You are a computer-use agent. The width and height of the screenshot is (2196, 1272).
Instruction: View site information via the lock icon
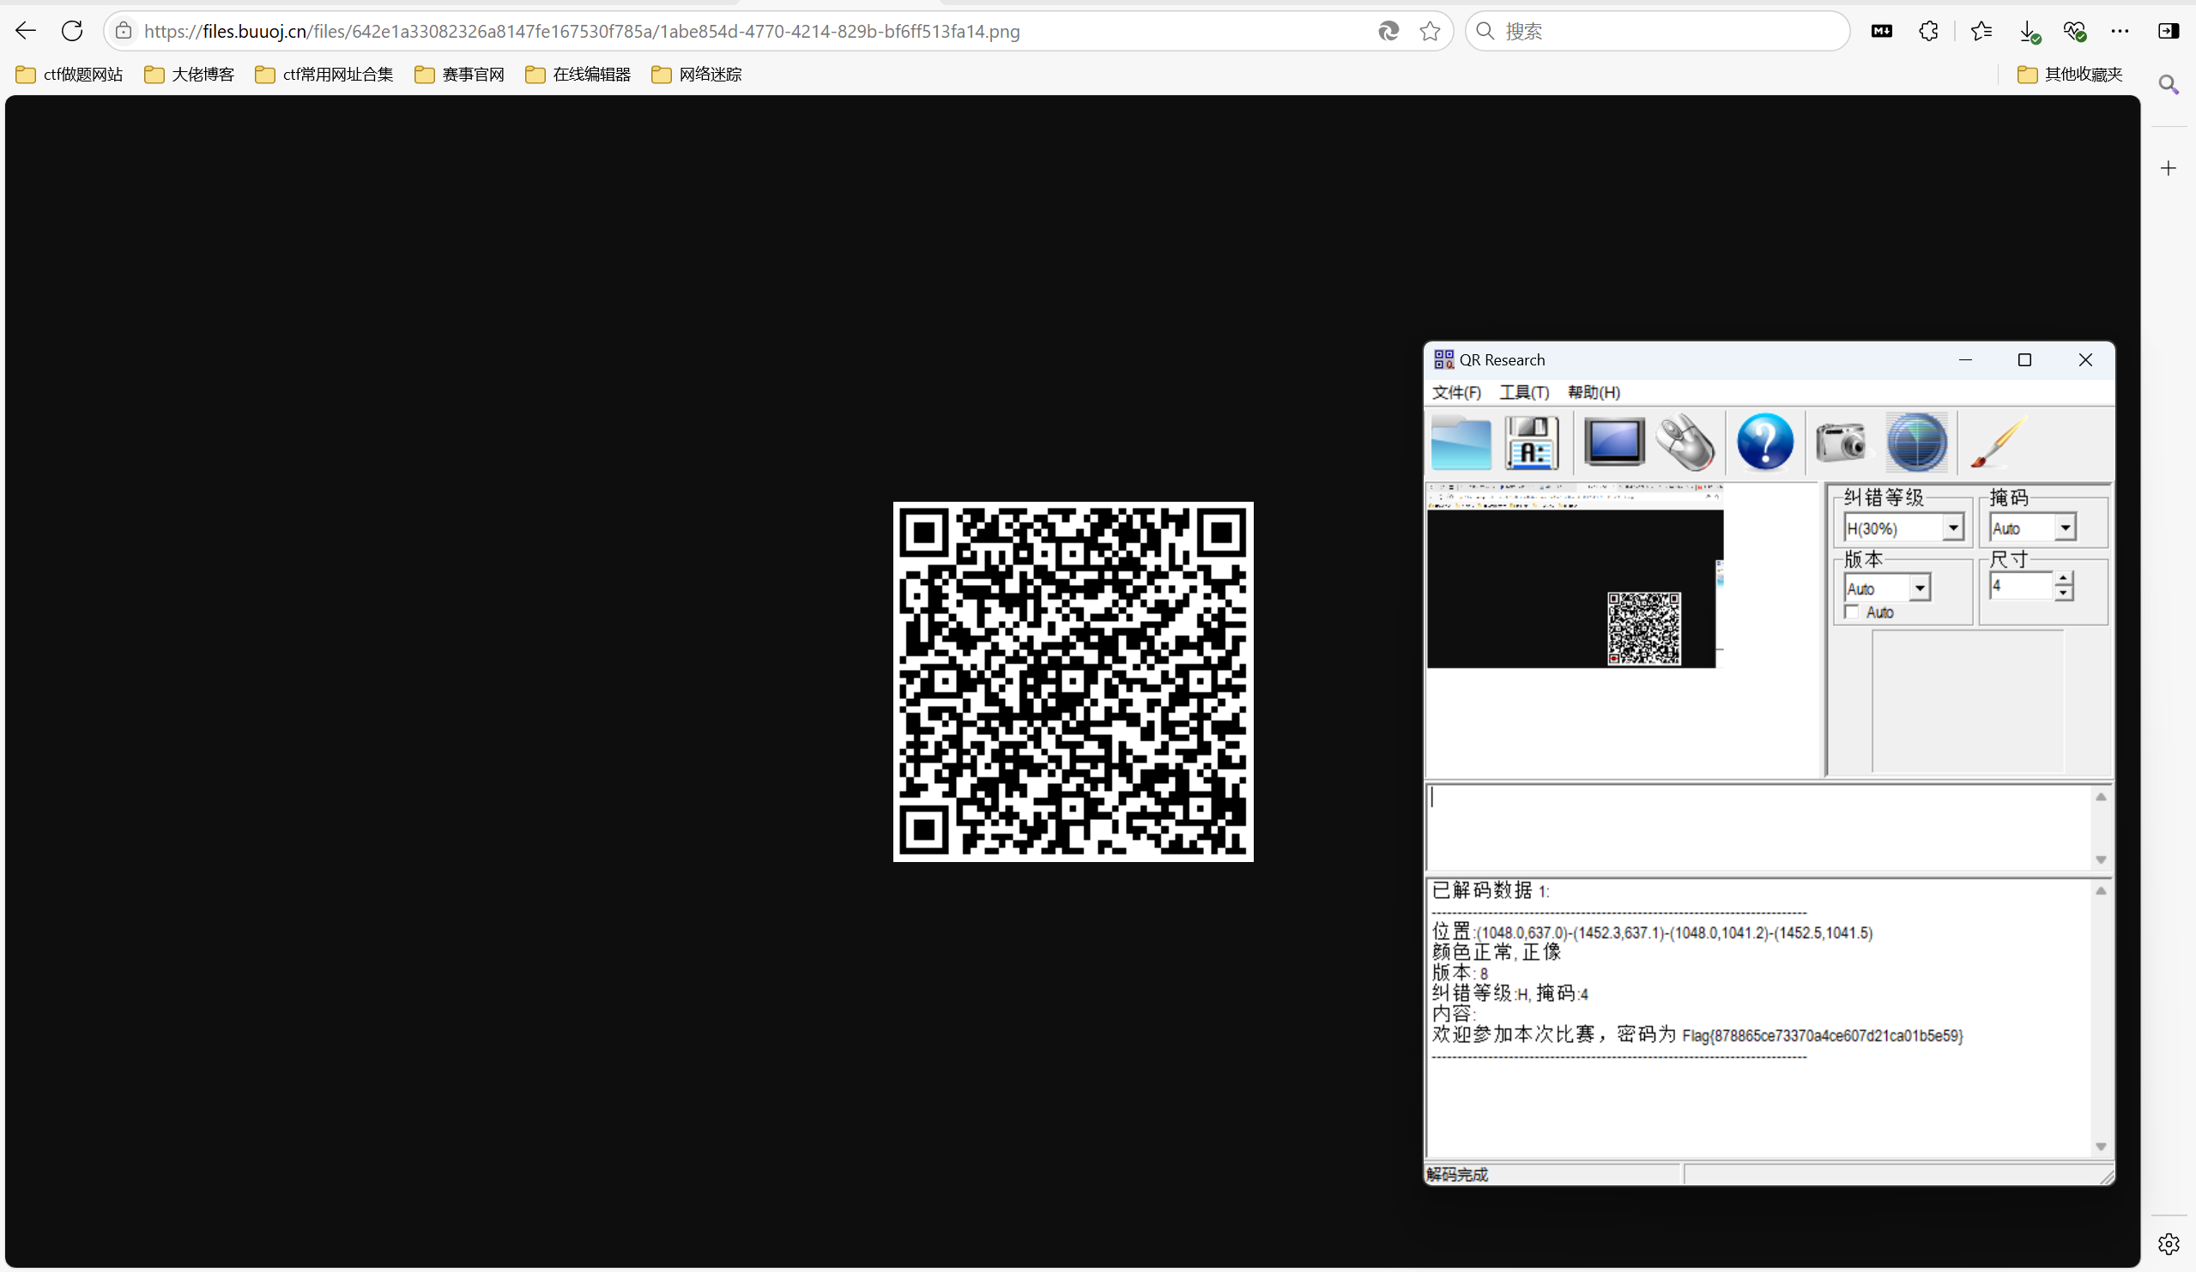(x=124, y=32)
